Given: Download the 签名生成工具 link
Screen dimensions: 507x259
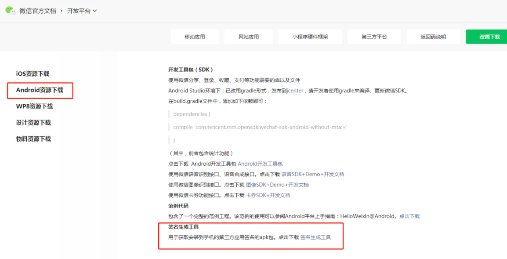Looking at the screenshot, I should tap(316, 237).
